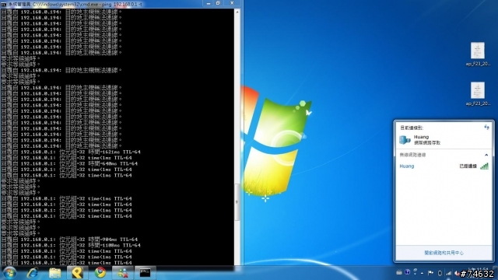Minimize the cmd ping window
The width and height of the screenshot is (498, 280).
pyautogui.click(x=209, y=3)
